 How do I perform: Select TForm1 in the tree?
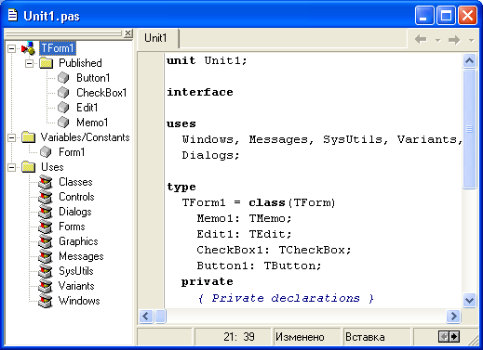tap(58, 48)
